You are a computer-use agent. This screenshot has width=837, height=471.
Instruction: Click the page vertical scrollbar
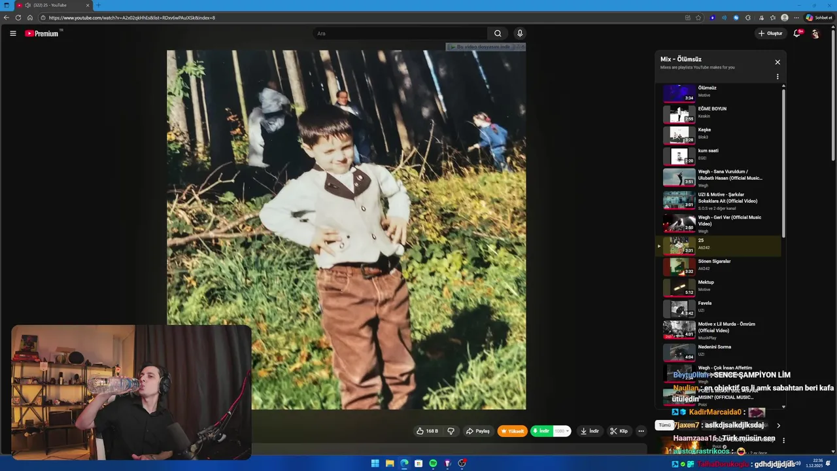[833, 95]
